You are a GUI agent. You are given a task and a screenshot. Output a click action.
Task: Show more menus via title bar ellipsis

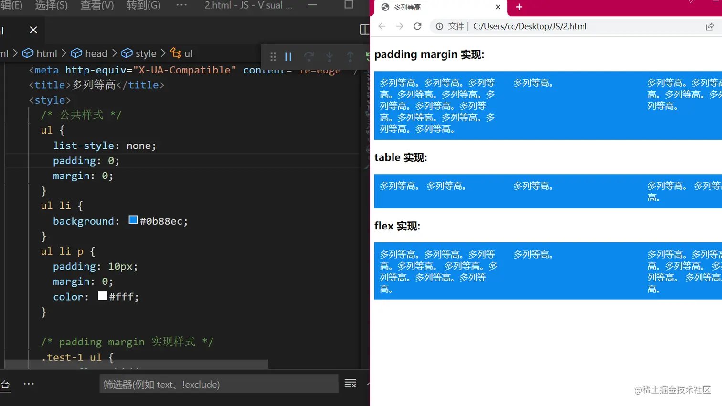click(x=181, y=5)
